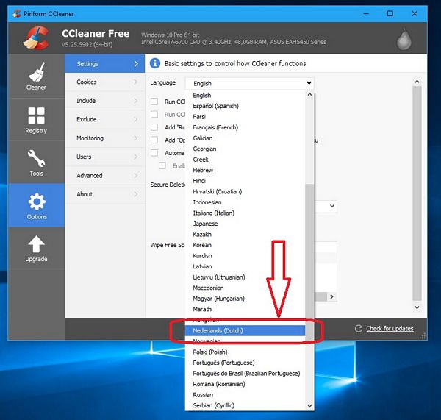Image resolution: width=441 pixels, height=420 pixels.
Task: Click the blue info icon
Action: coord(154,63)
